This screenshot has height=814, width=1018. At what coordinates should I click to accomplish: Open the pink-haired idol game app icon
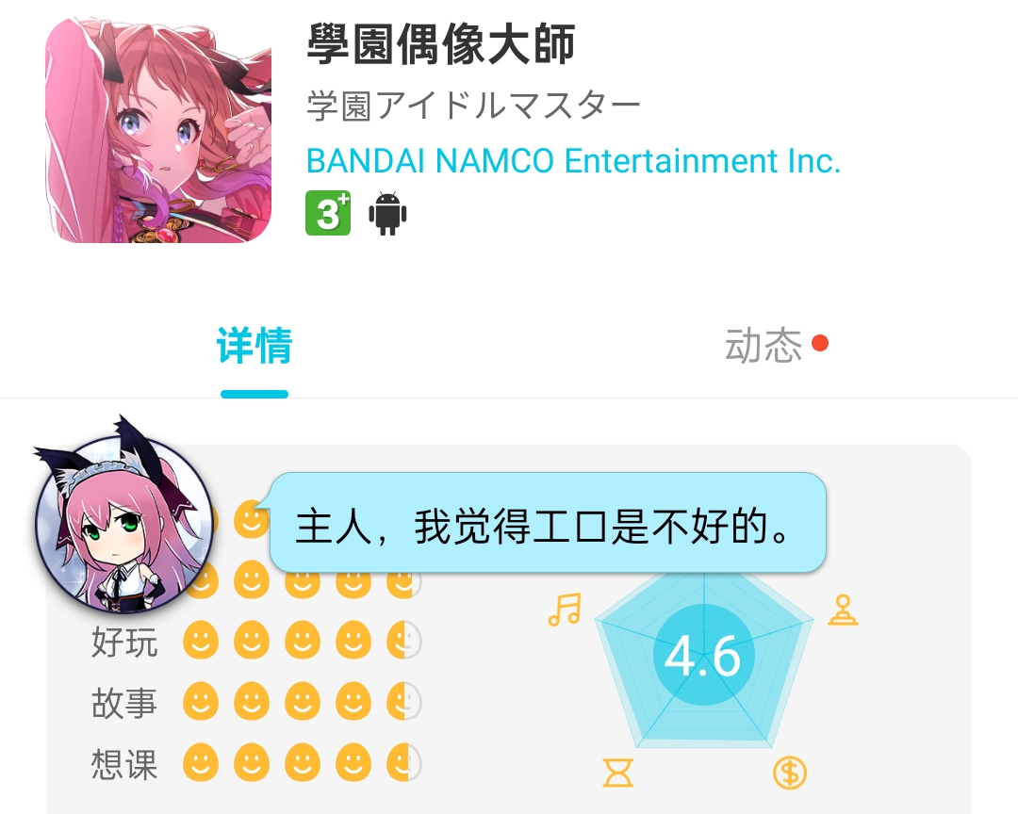click(x=158, y=130)
